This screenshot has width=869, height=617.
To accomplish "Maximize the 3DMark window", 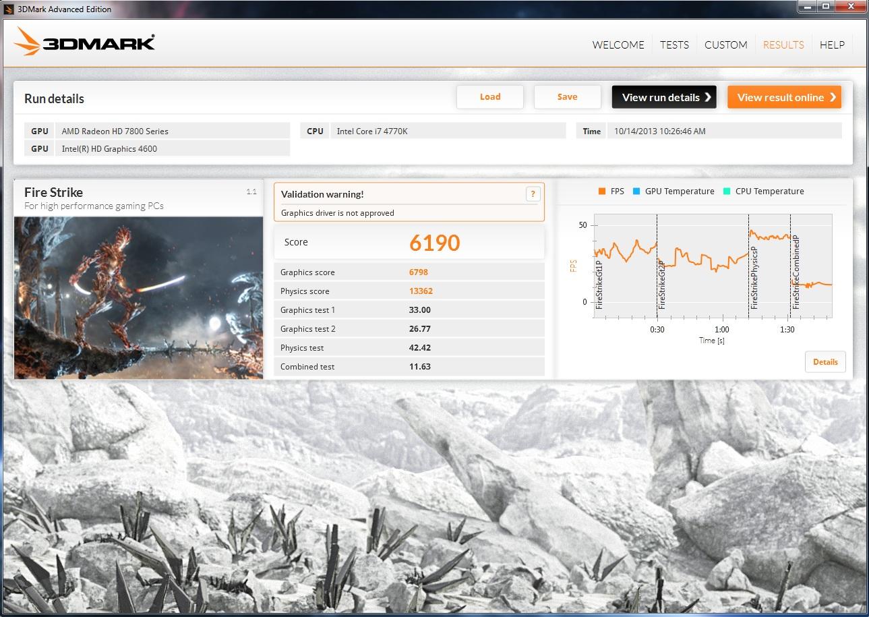I will click(827, 7).
